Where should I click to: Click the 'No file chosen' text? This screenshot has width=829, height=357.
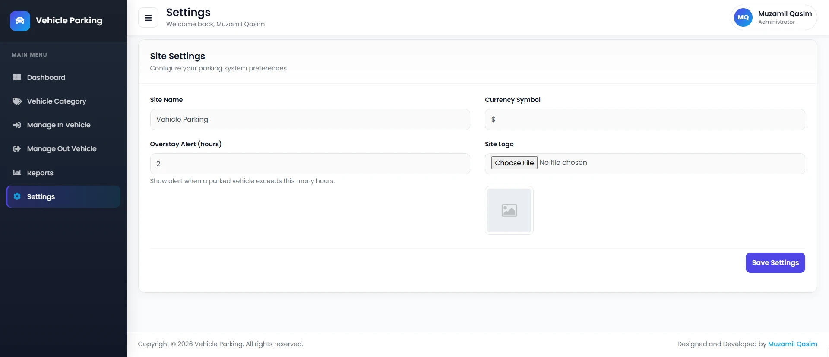tap(563, 163)
